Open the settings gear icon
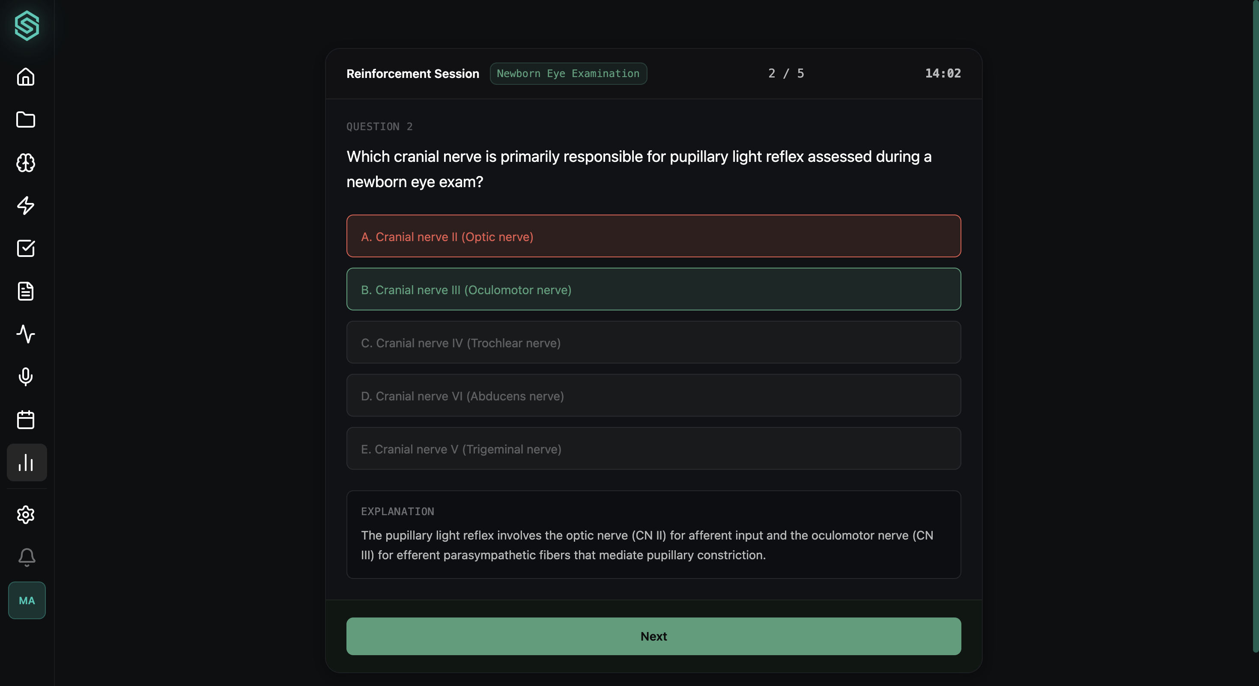 (x=25, y=515)
